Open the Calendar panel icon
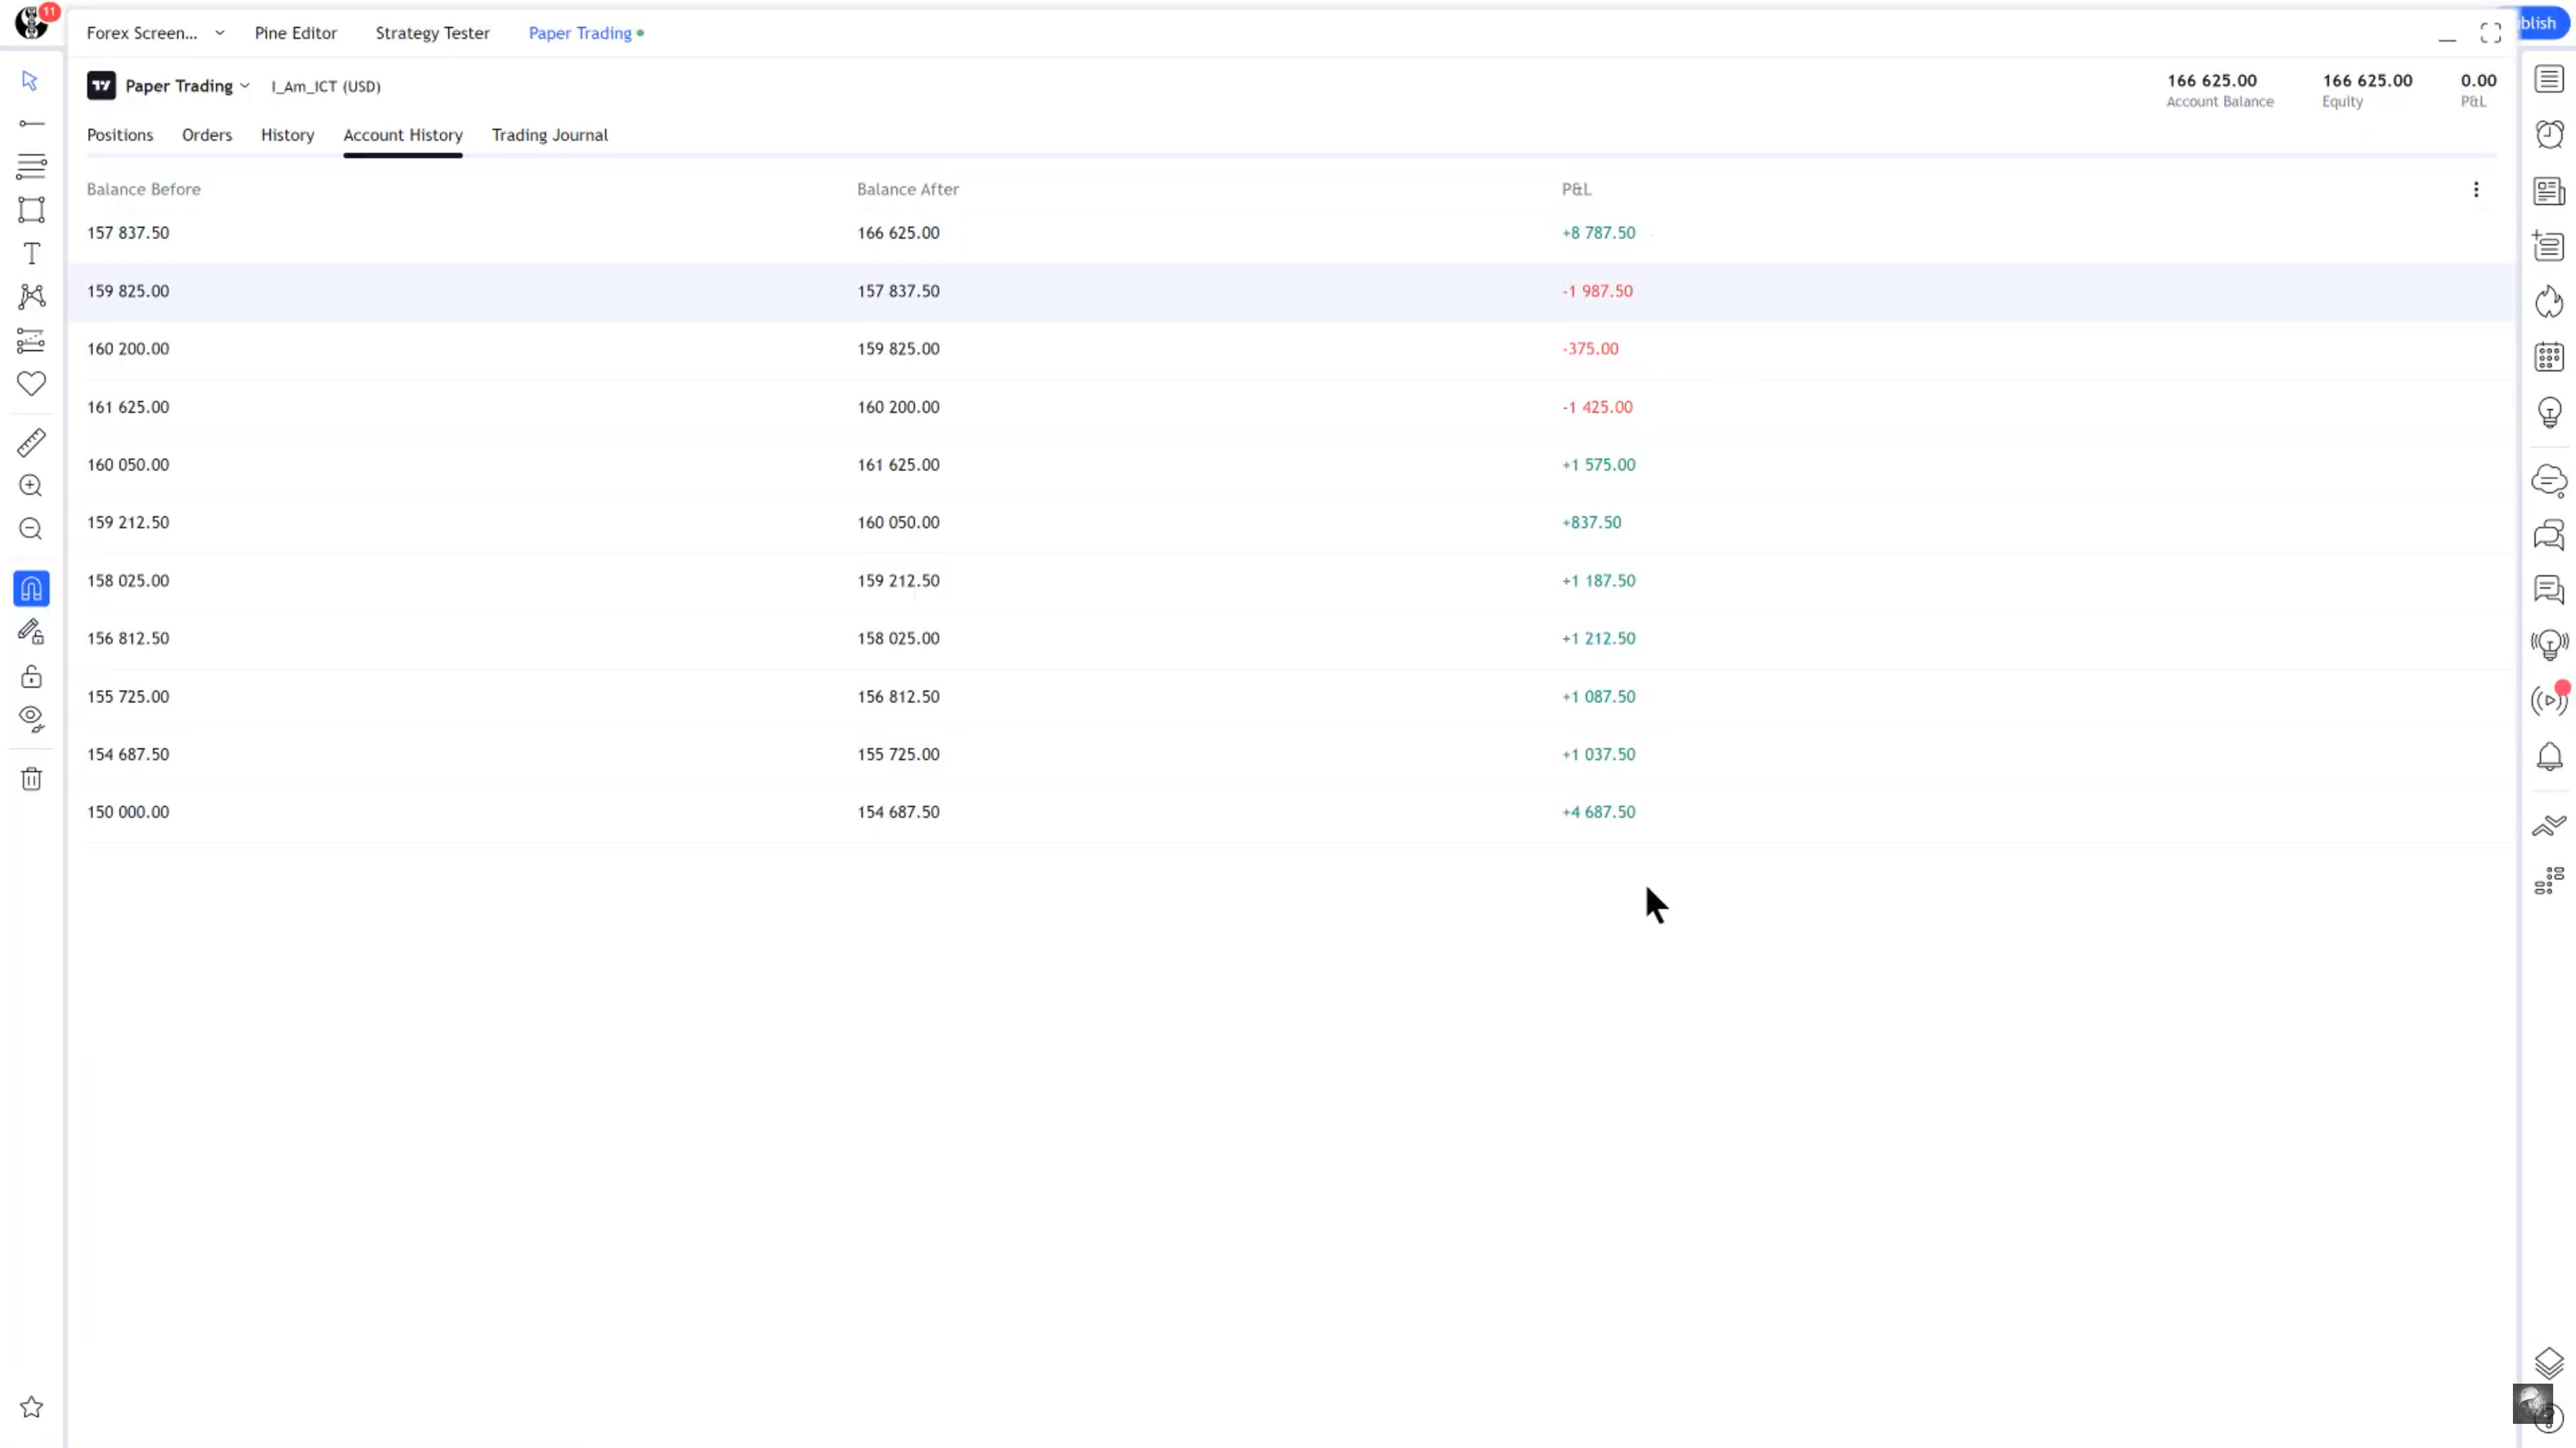The width and height of the screenshot is (2576, 1448). 2549,357
